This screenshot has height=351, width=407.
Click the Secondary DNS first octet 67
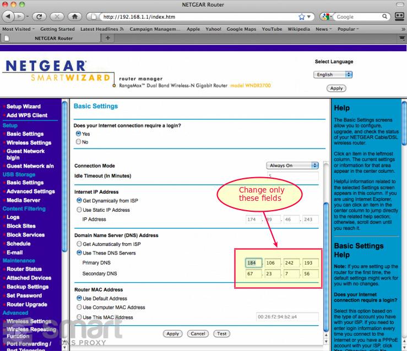[253, 274]
